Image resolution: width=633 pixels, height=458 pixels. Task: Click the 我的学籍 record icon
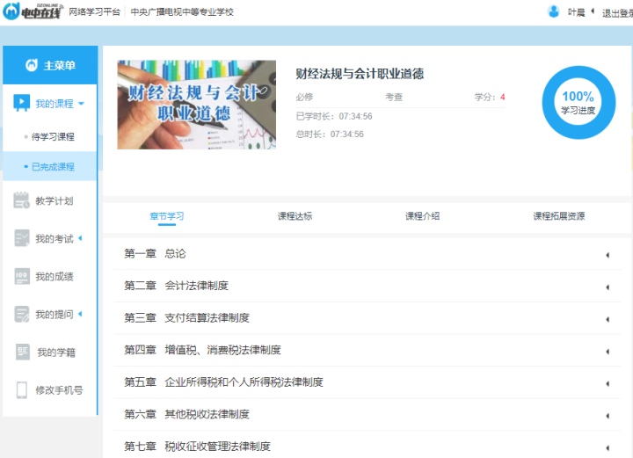tap(22, 352)
